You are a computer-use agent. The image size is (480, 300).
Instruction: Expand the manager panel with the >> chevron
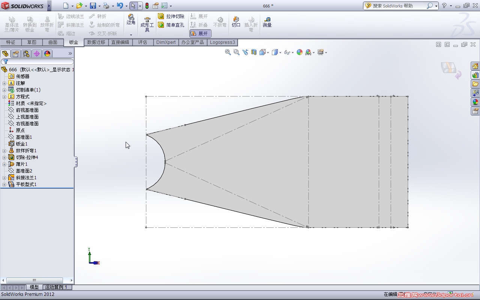70,54
